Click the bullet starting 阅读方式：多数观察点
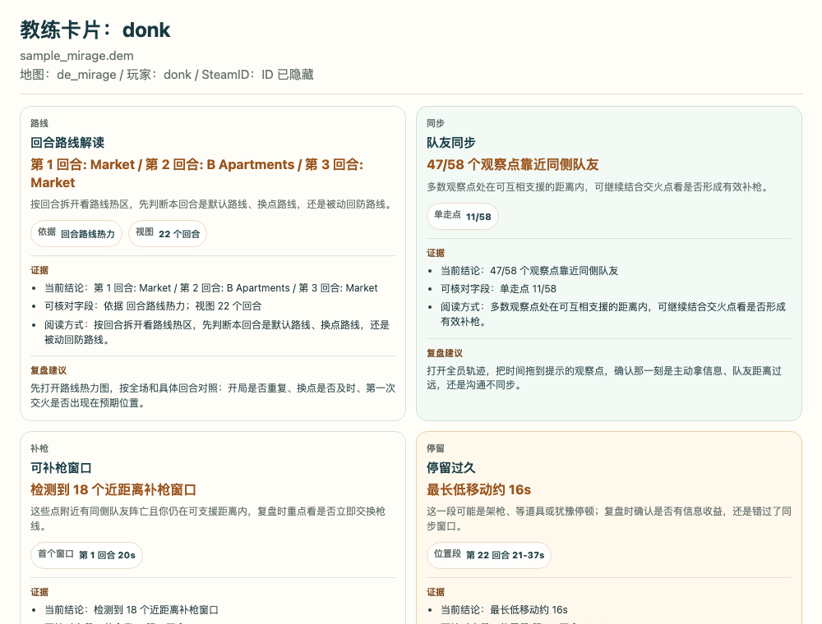 (613, 314)
